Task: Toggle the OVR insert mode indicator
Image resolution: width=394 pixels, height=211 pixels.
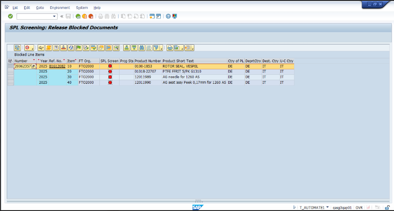Action: click(359, 208)
